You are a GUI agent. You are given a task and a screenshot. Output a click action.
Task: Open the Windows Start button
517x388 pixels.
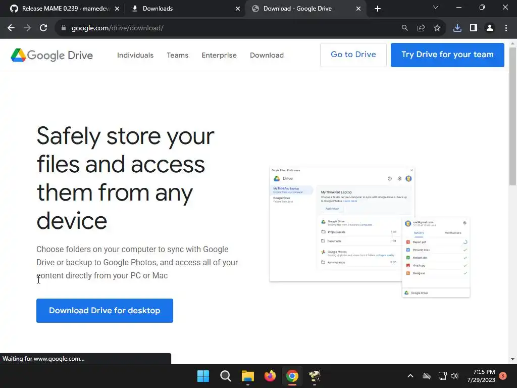[x=203, y=376]
